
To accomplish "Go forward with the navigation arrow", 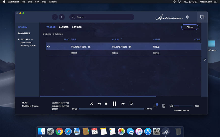I will tap(62, 17).
